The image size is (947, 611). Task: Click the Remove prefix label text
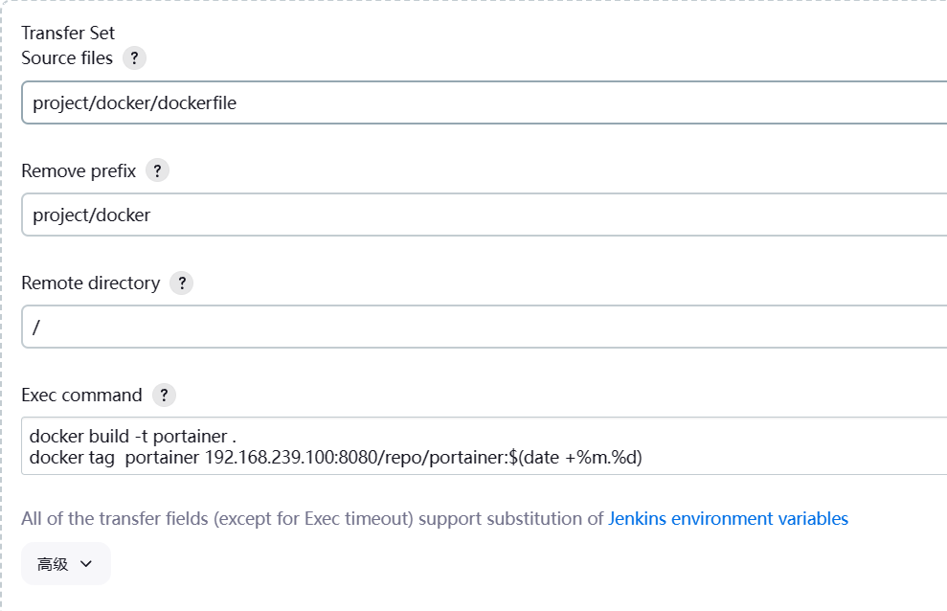tap(79, 170)
